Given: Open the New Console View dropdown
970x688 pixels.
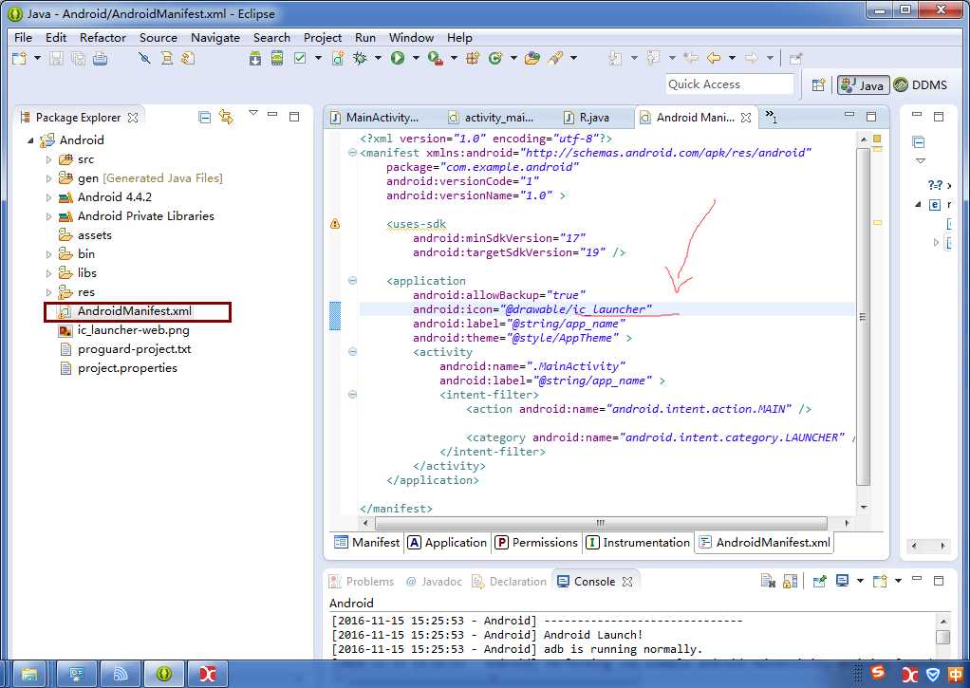Looking at the screenshot, I should (898, 581).
